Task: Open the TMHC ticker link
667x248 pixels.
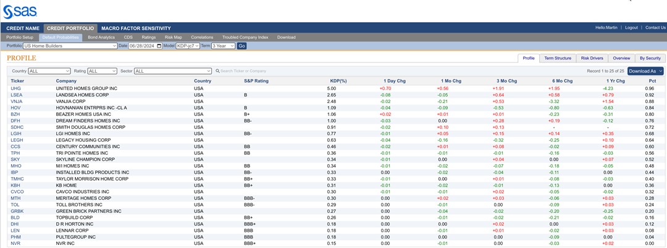Action: 17,179
